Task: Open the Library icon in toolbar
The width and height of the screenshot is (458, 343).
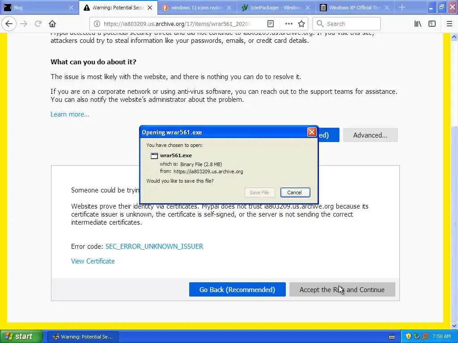Action: coord(418,24)
